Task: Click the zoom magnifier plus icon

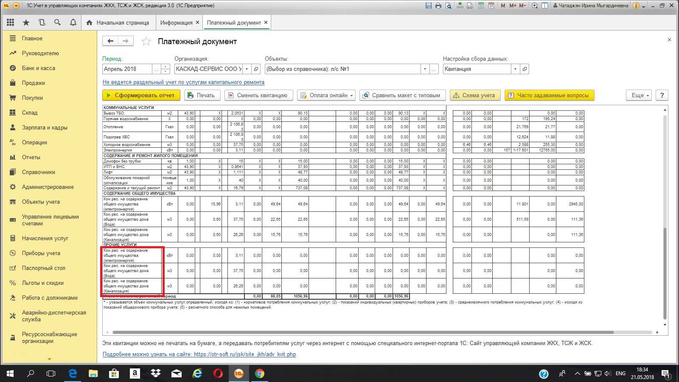Action: 535,6
